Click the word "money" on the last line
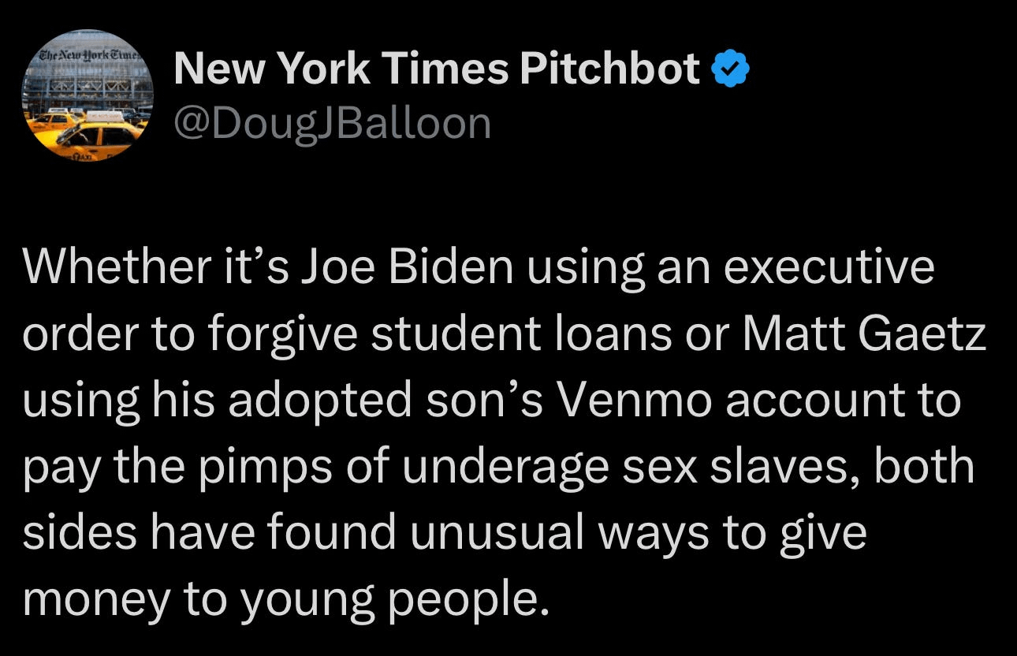The height and width of the screenshot is (656, 1017). click(x=96, y=599)
